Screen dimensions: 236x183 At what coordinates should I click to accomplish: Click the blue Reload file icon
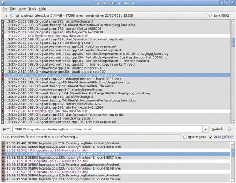point(11,16)
